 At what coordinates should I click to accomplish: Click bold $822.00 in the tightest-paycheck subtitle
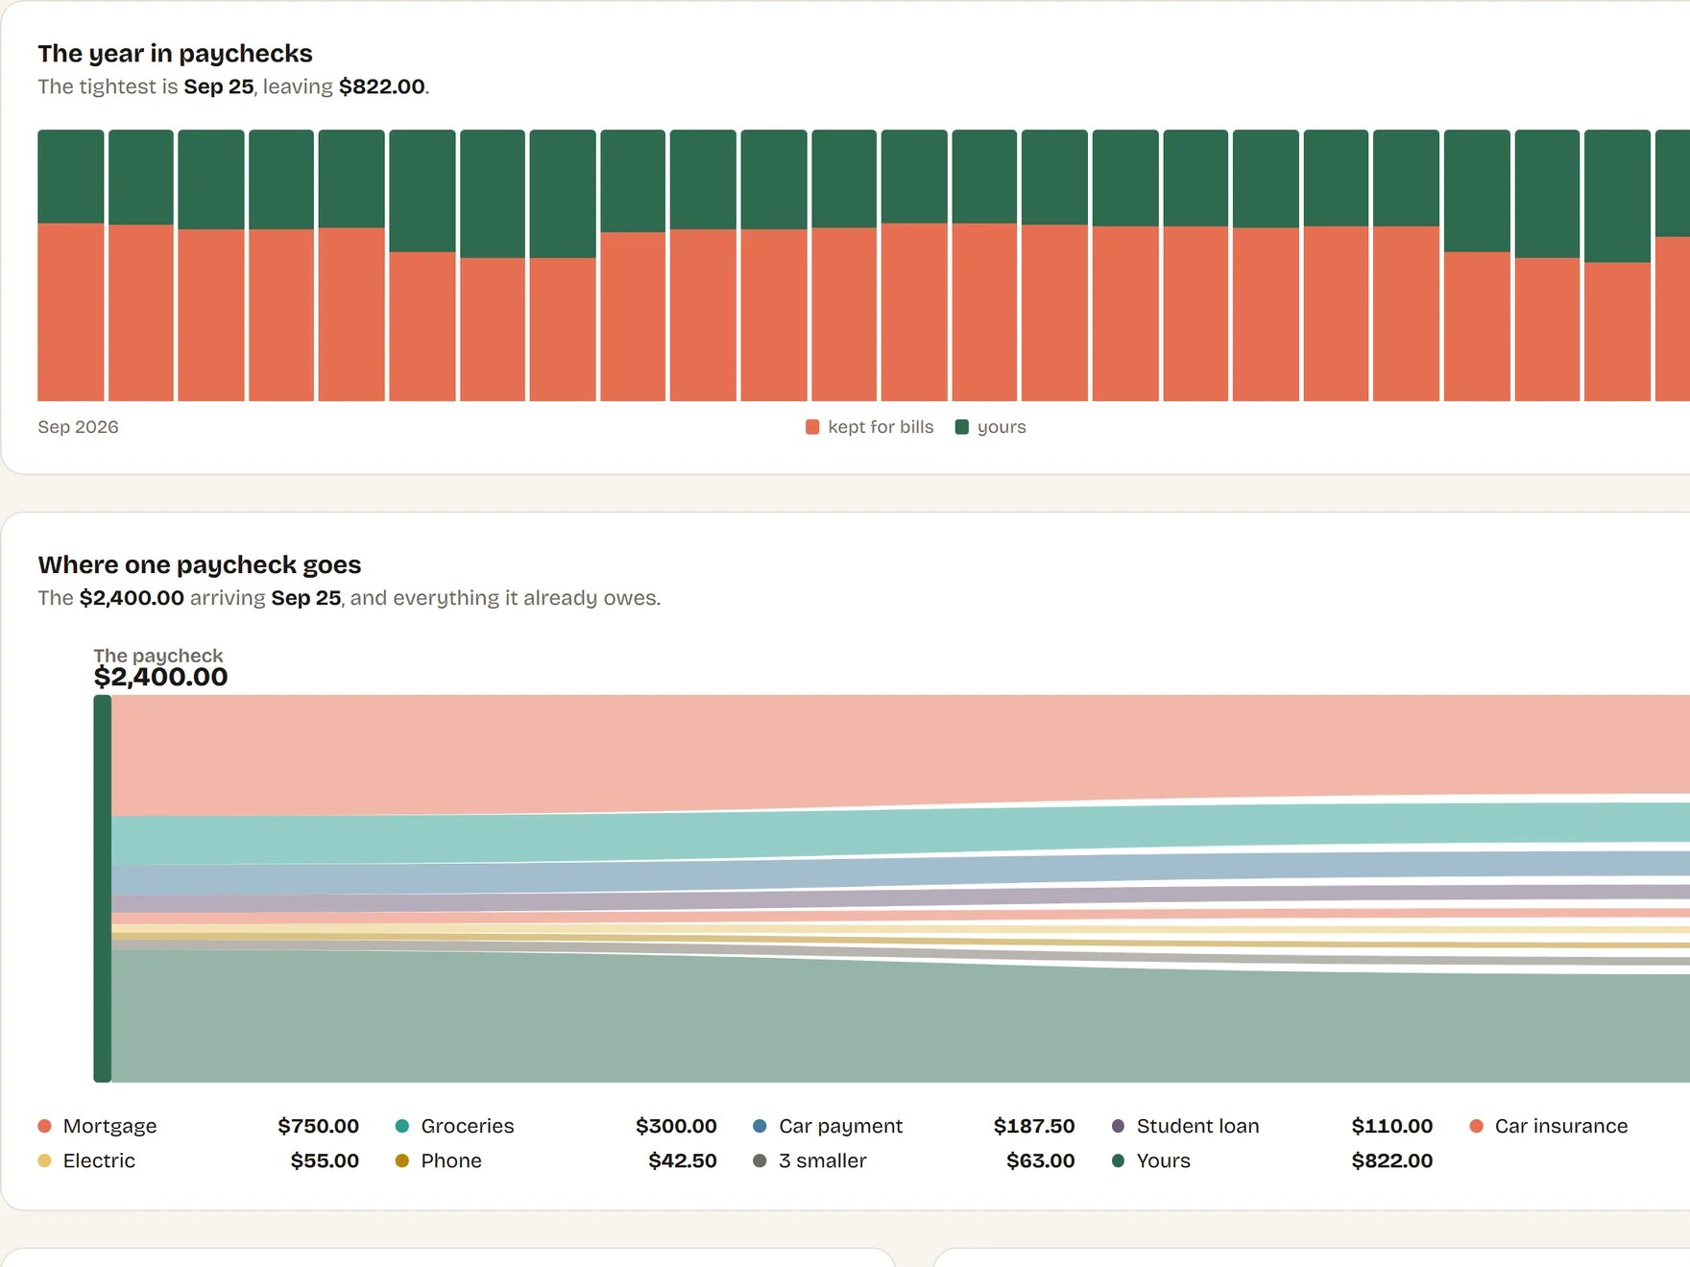coord(382,86)
